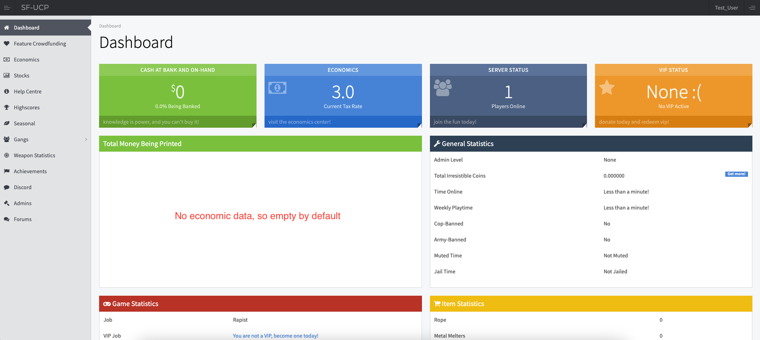Open Achievements page
Image resolution: width=760 pixels, height=340 pixels.
(x=46, y=171)
